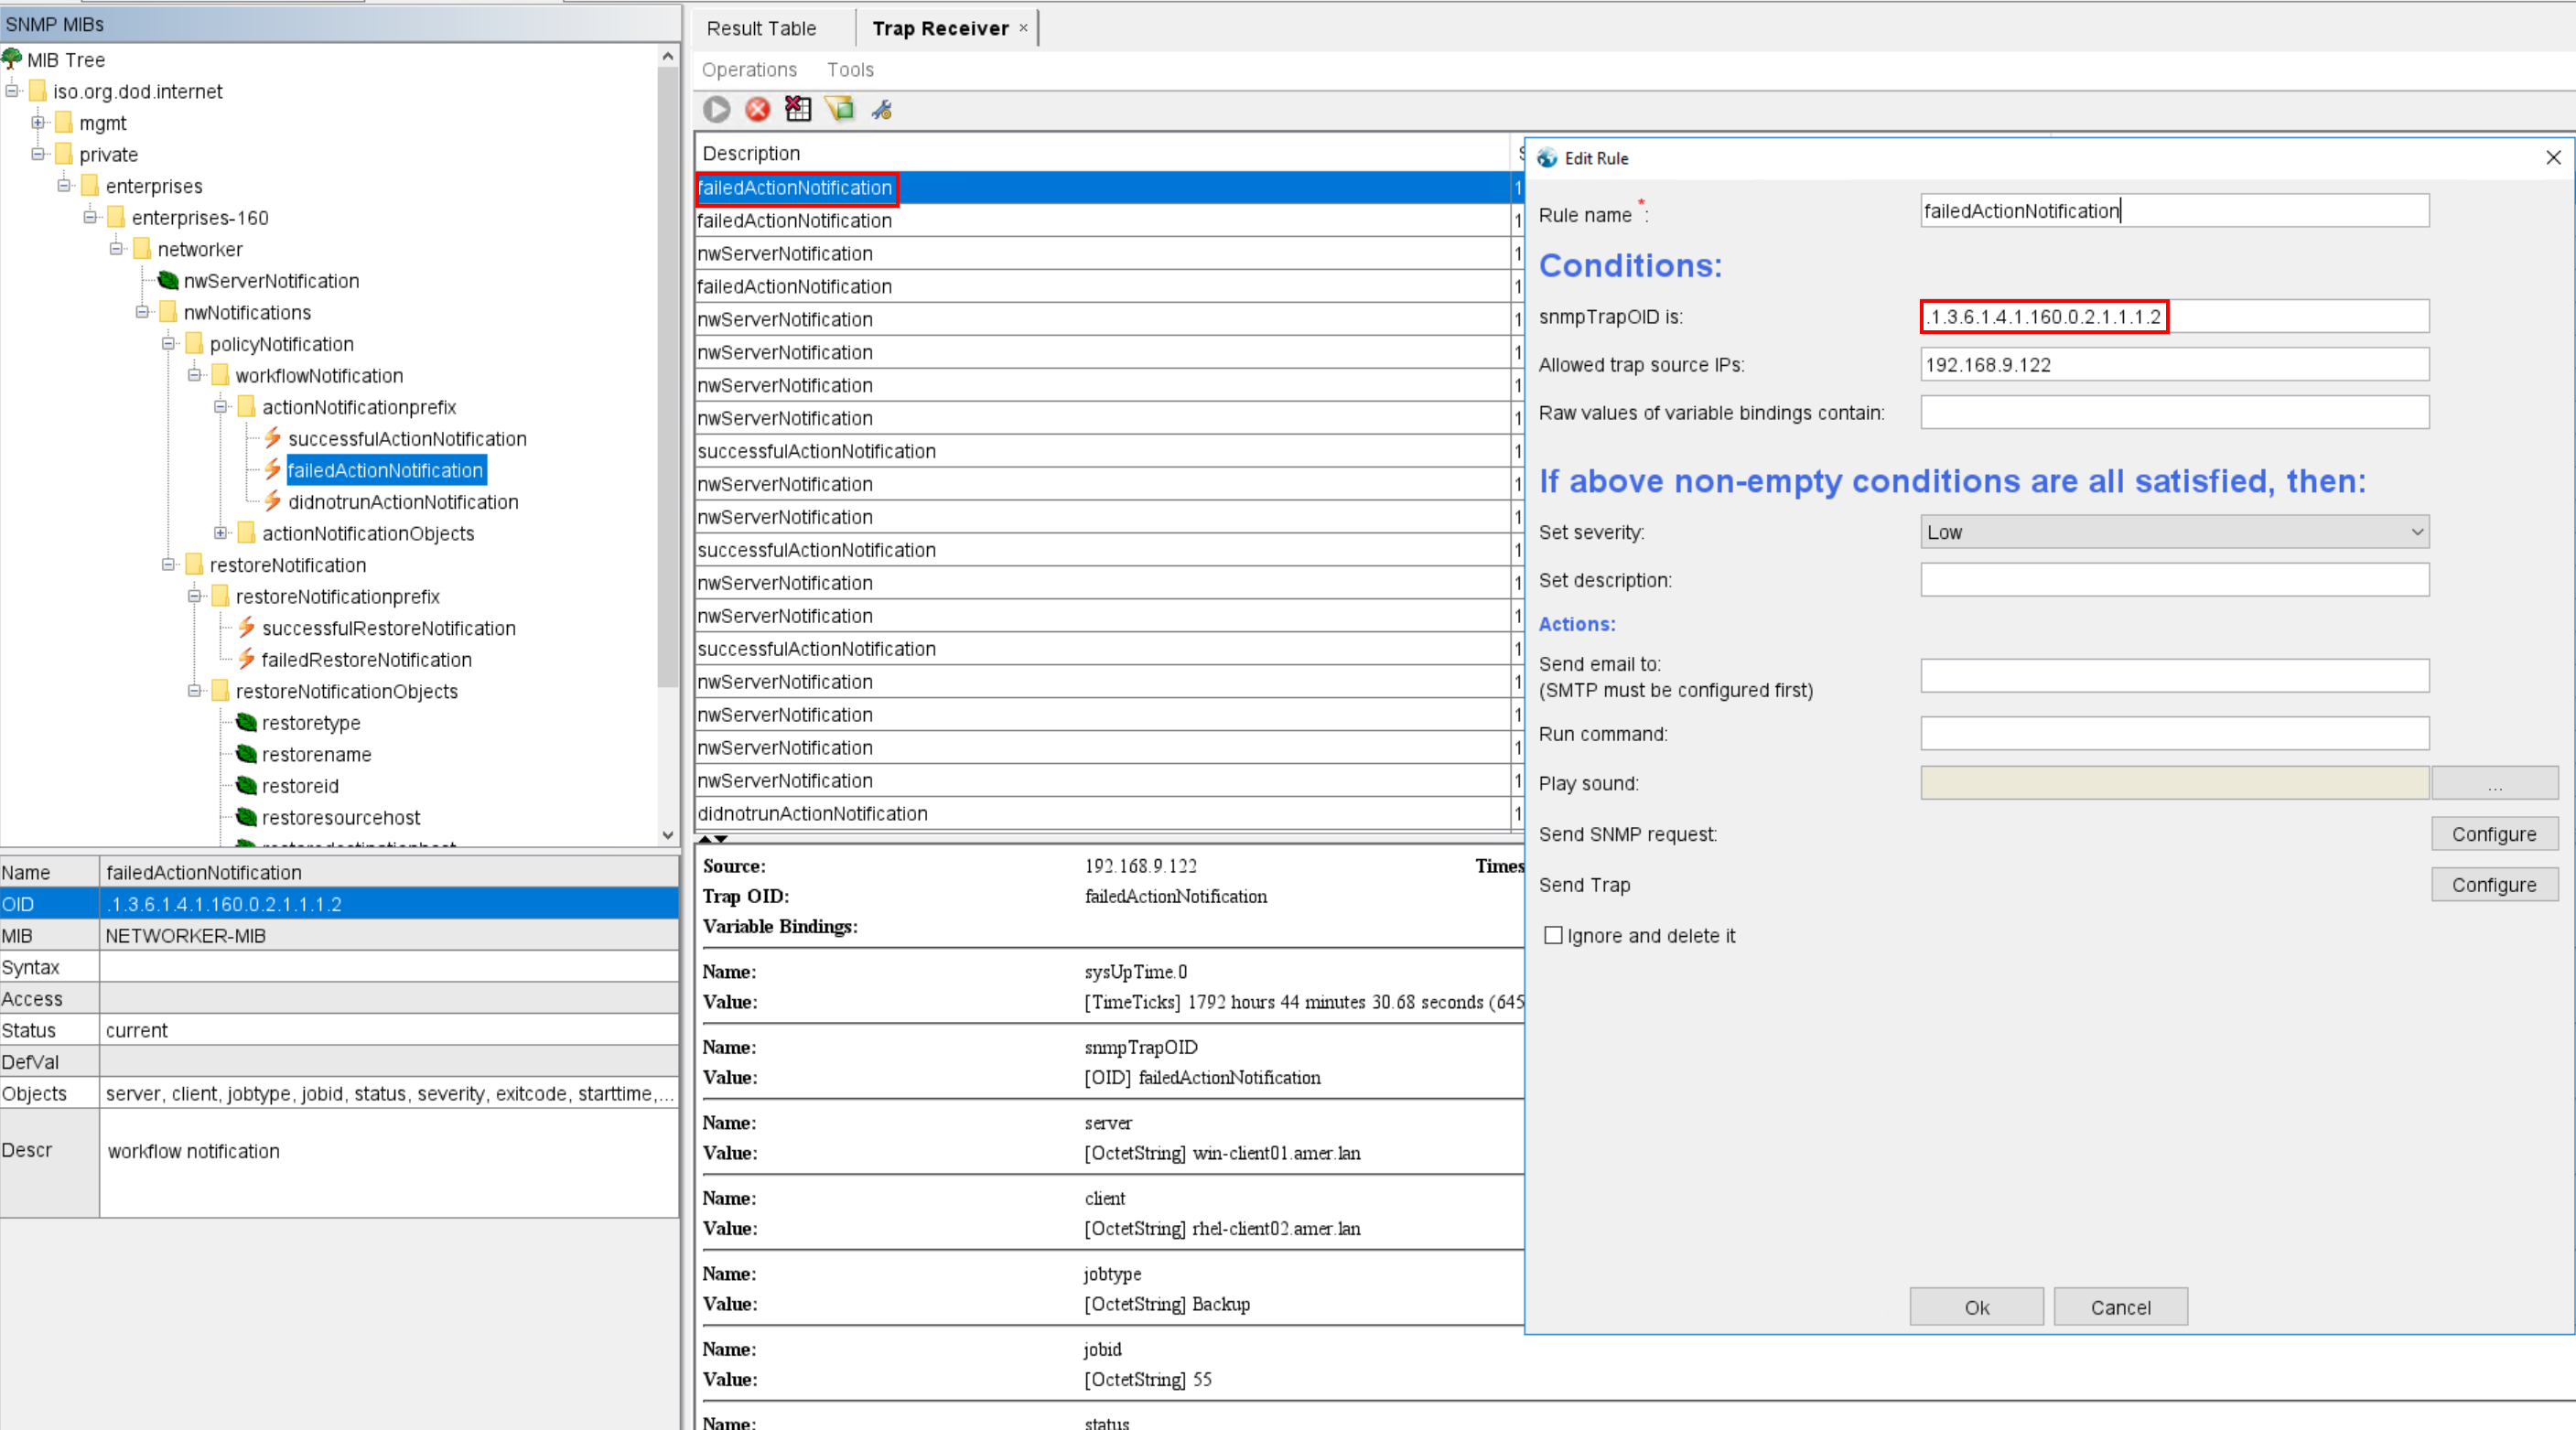This screenshot has width=2576, height=1430.
Task: Collapse the restoreNotification tree node
Action: [168, 565]
